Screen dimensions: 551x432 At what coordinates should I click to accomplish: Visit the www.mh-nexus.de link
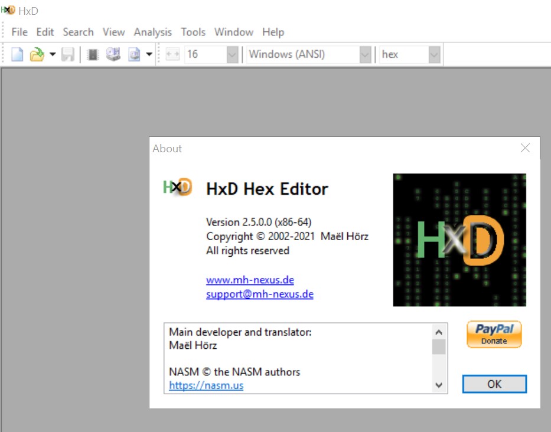click(x=250, y=280)
